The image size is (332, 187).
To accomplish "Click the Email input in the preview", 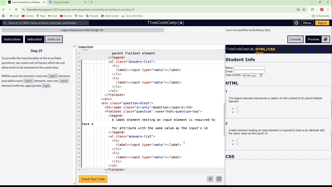I will point(249,71).
